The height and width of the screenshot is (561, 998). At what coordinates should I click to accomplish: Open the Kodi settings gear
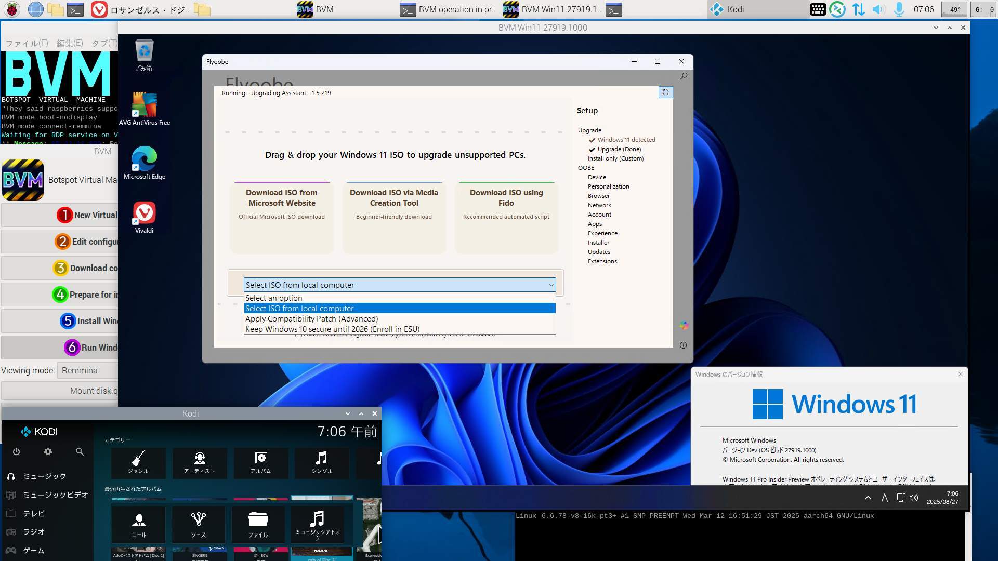[x=48, y=452]
